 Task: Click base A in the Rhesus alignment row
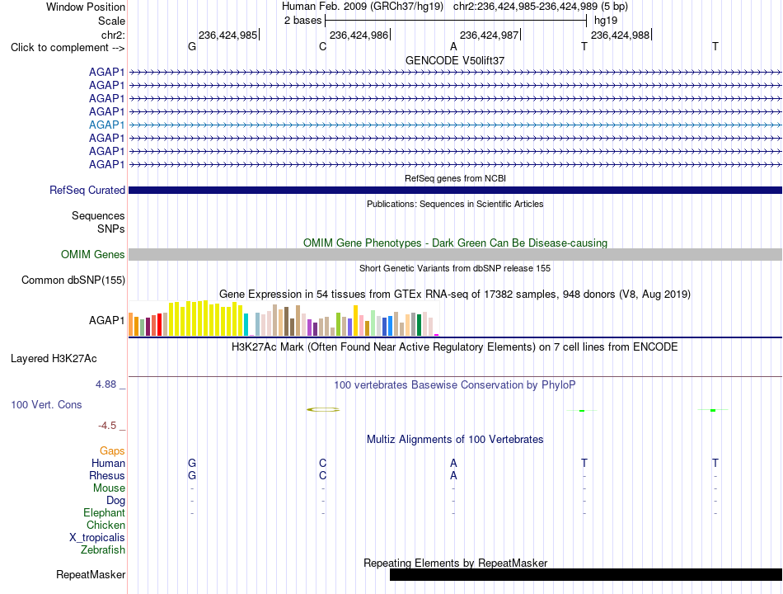[453, 475]
